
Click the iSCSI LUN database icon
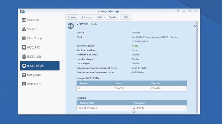click(x=24, y=56)
